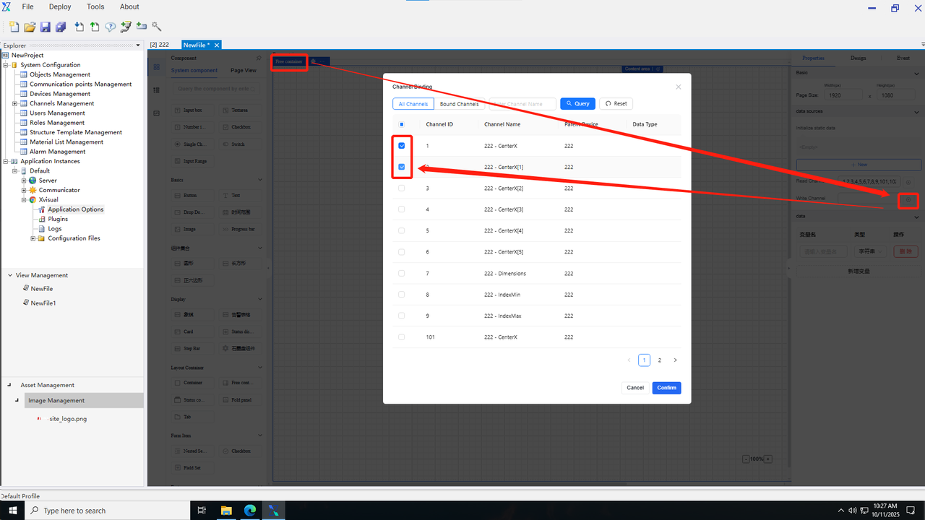Collapse the Default instance node
Screen dimensions: 925x520
pyautogui.click(x=14, y=171)
